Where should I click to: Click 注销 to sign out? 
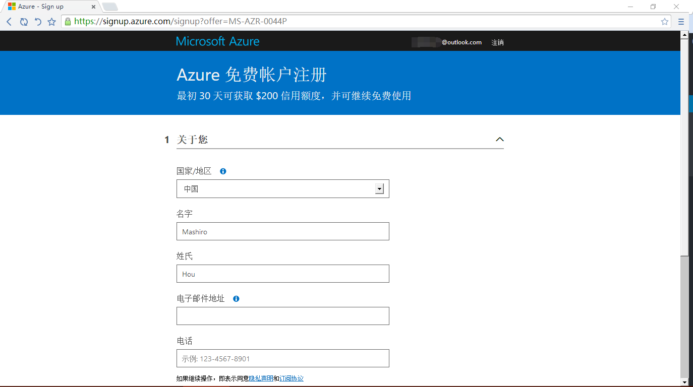pos(497,42)
